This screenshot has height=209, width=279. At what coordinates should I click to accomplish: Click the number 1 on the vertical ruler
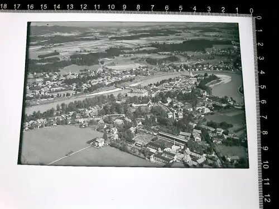259,31
